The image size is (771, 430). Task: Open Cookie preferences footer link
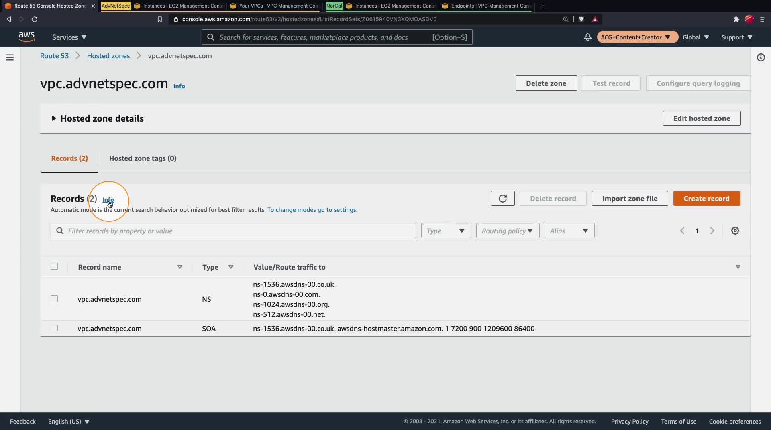coord(735,421)
